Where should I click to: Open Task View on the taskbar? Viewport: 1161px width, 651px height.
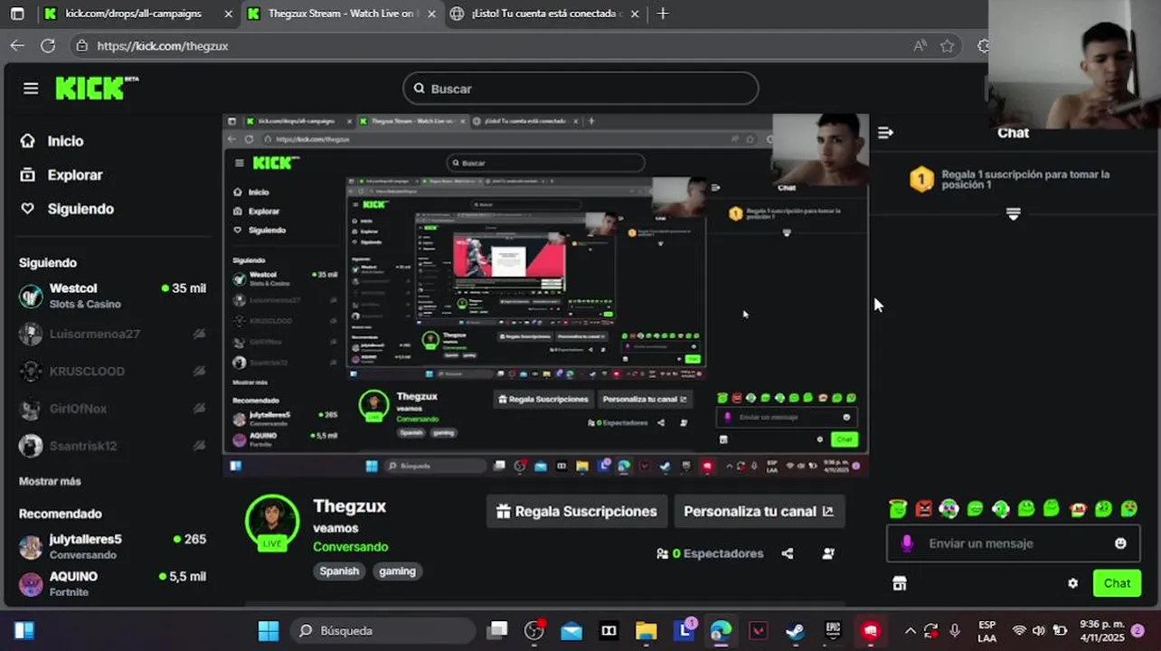(498, 631)
